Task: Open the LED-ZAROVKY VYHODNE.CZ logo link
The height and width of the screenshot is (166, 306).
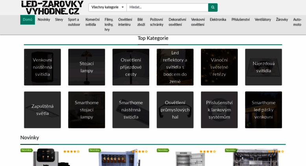Action: 52,7
